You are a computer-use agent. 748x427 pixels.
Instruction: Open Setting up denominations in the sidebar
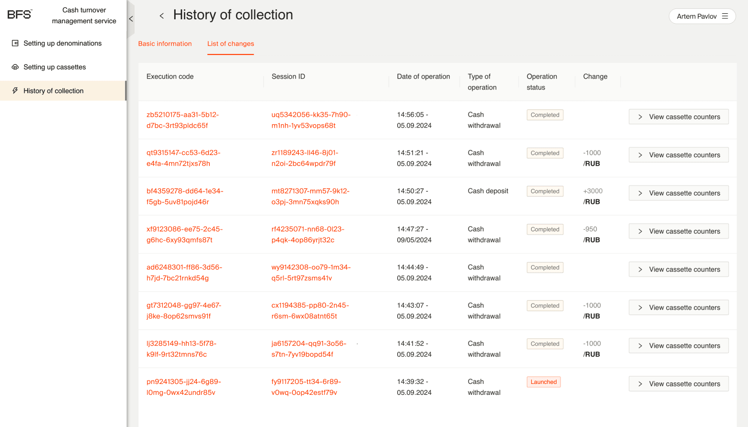tap(63, 44)
